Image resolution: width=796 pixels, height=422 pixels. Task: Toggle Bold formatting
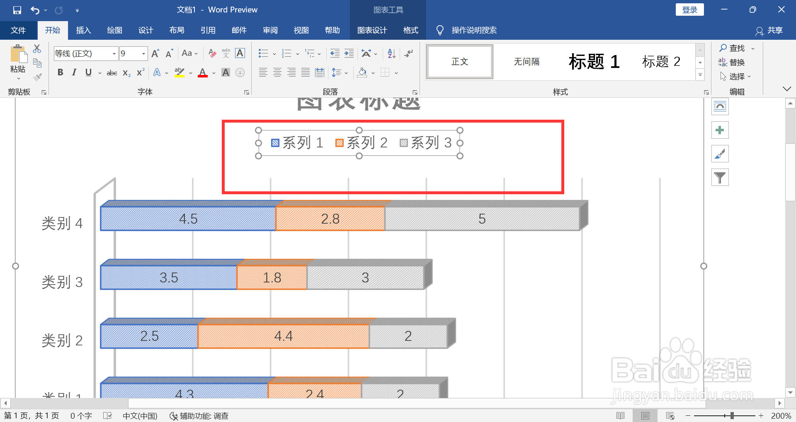point(61,72)
